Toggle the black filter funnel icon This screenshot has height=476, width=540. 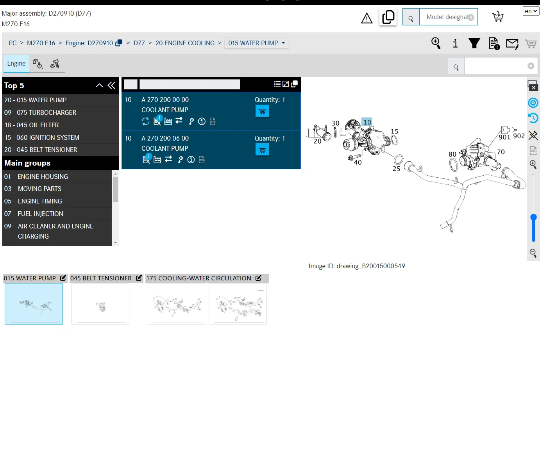474,43
